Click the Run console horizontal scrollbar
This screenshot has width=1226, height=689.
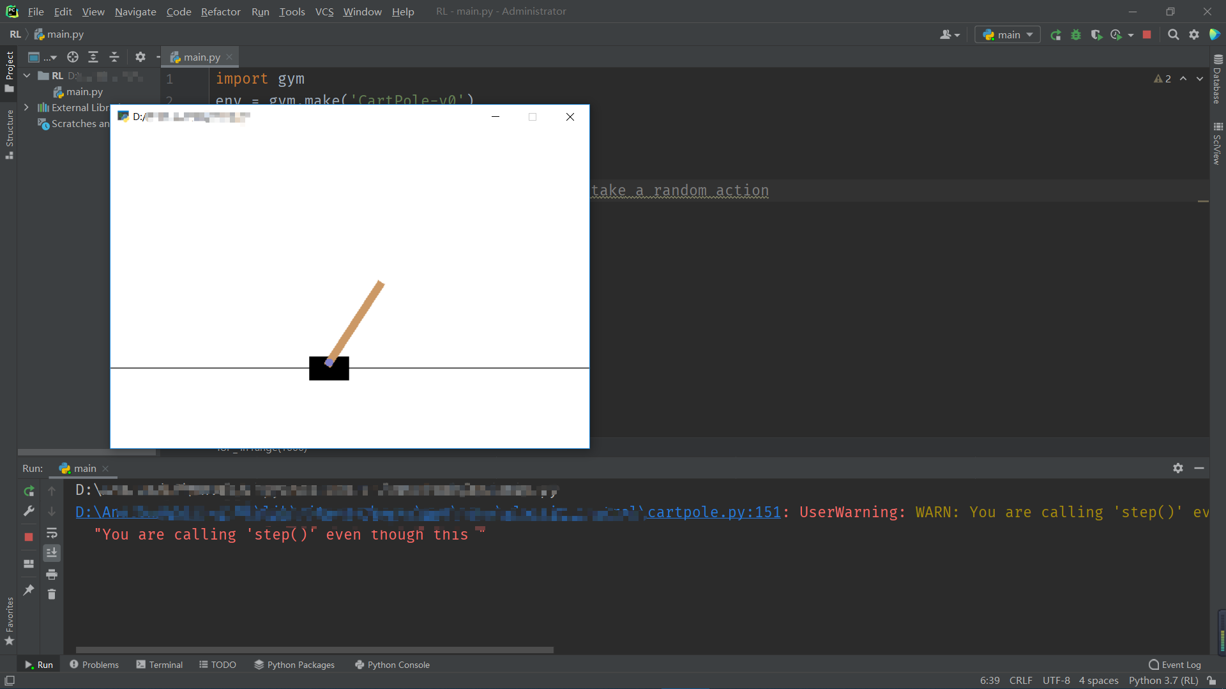[x=314, y=650]
